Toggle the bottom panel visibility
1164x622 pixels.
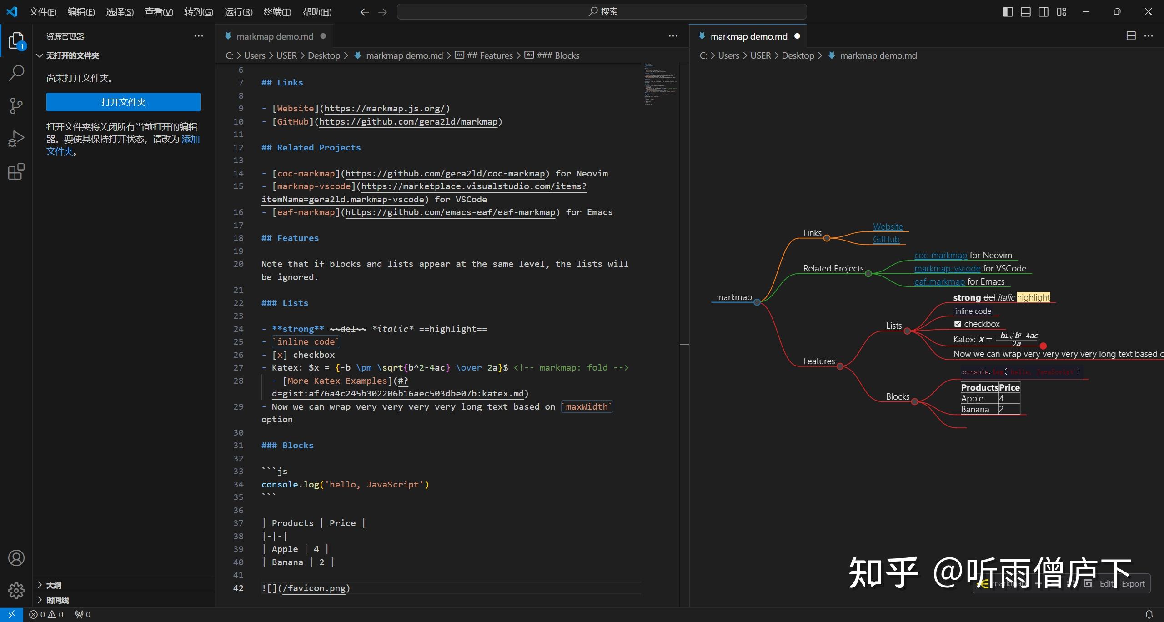(1025, 11)
